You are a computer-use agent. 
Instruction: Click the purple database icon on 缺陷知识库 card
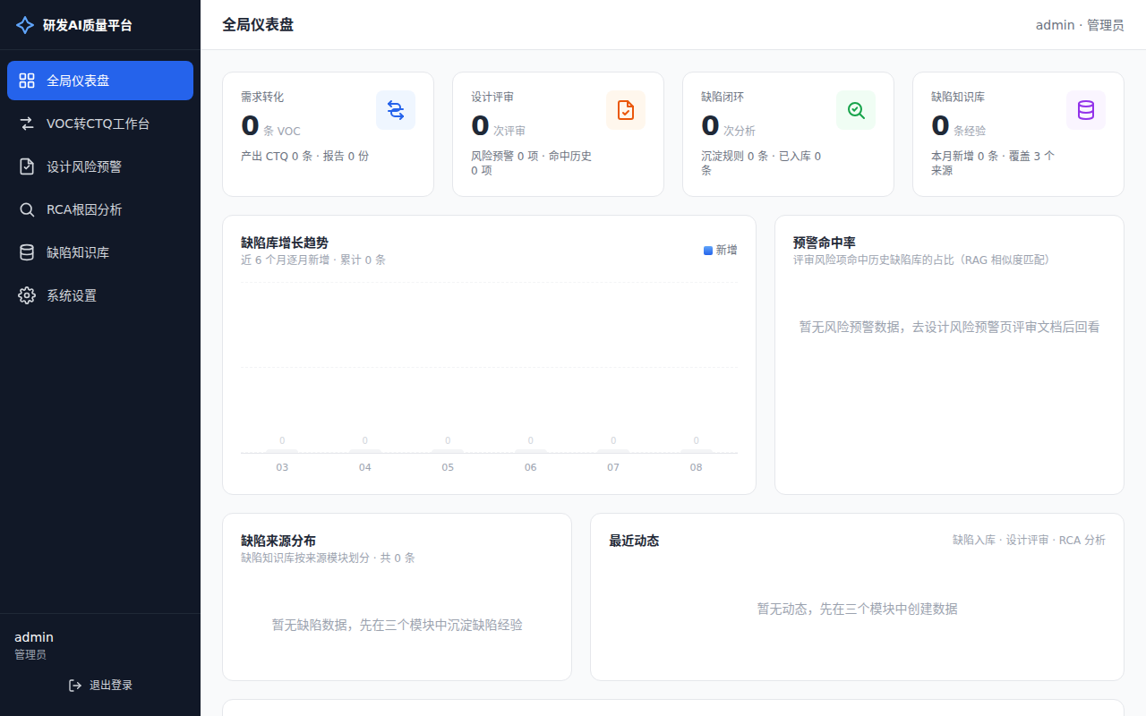1086,110
